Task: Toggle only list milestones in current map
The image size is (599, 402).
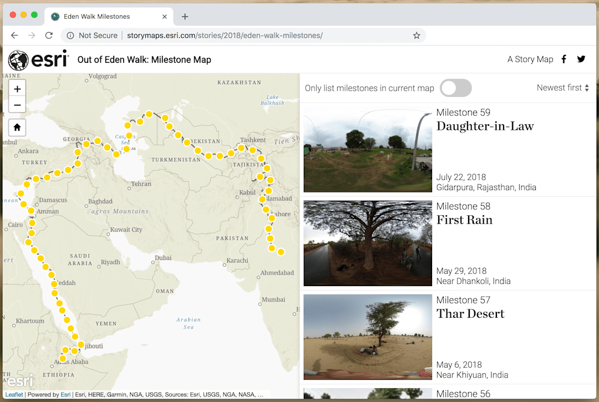Action: click(x=455, y=88)
